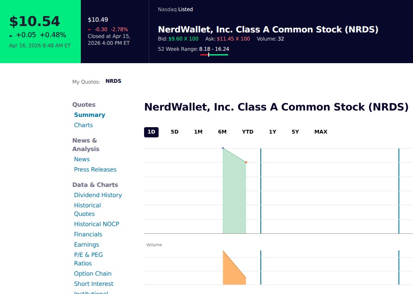Switch chart to 1M range
The width and height of the screenshot is (413, 294).
[198, 132]
